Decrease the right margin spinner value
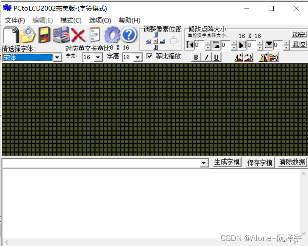 click(260, 47)
